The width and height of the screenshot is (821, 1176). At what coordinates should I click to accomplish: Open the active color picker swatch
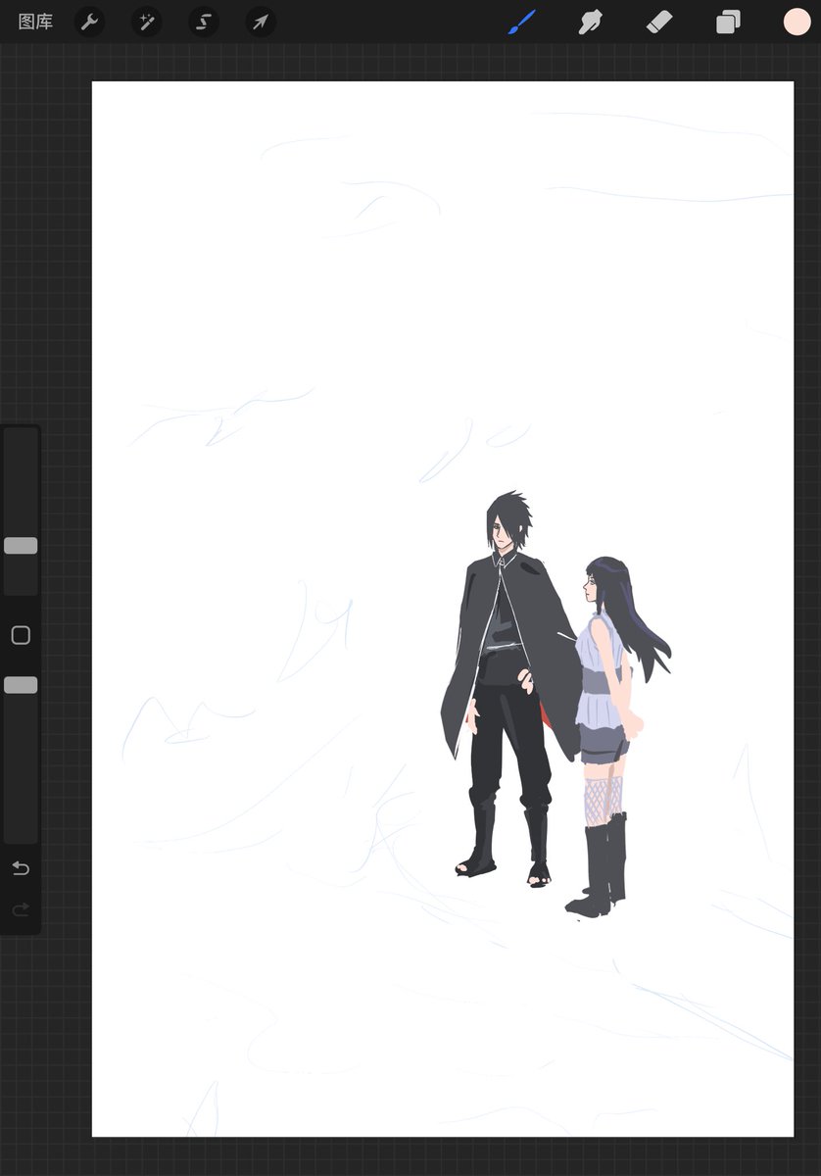(797, 22)
